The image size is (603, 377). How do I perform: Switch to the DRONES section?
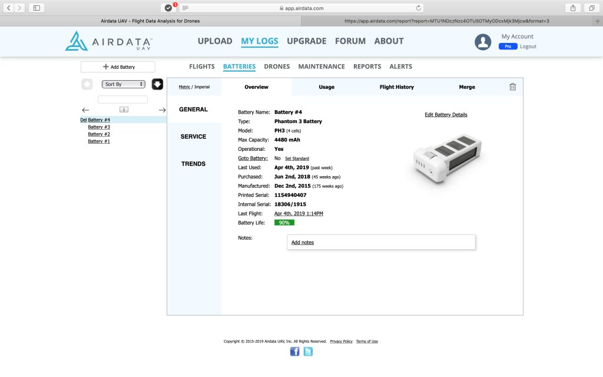[277, 67]
